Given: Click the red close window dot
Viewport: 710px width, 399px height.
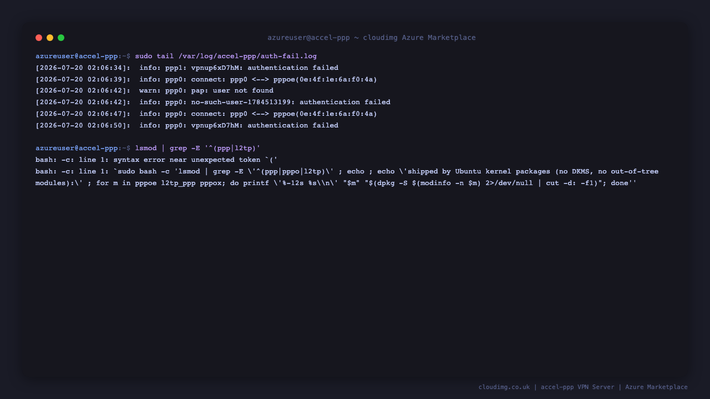Looking at the screenshot, I should [x=39, y=38].
